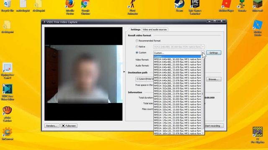Image resolution: width=268 pixels, height=150 pixels.
Task: Choose MPEG4 352x288, 30.000 fps entry
Action: point(177,86)
